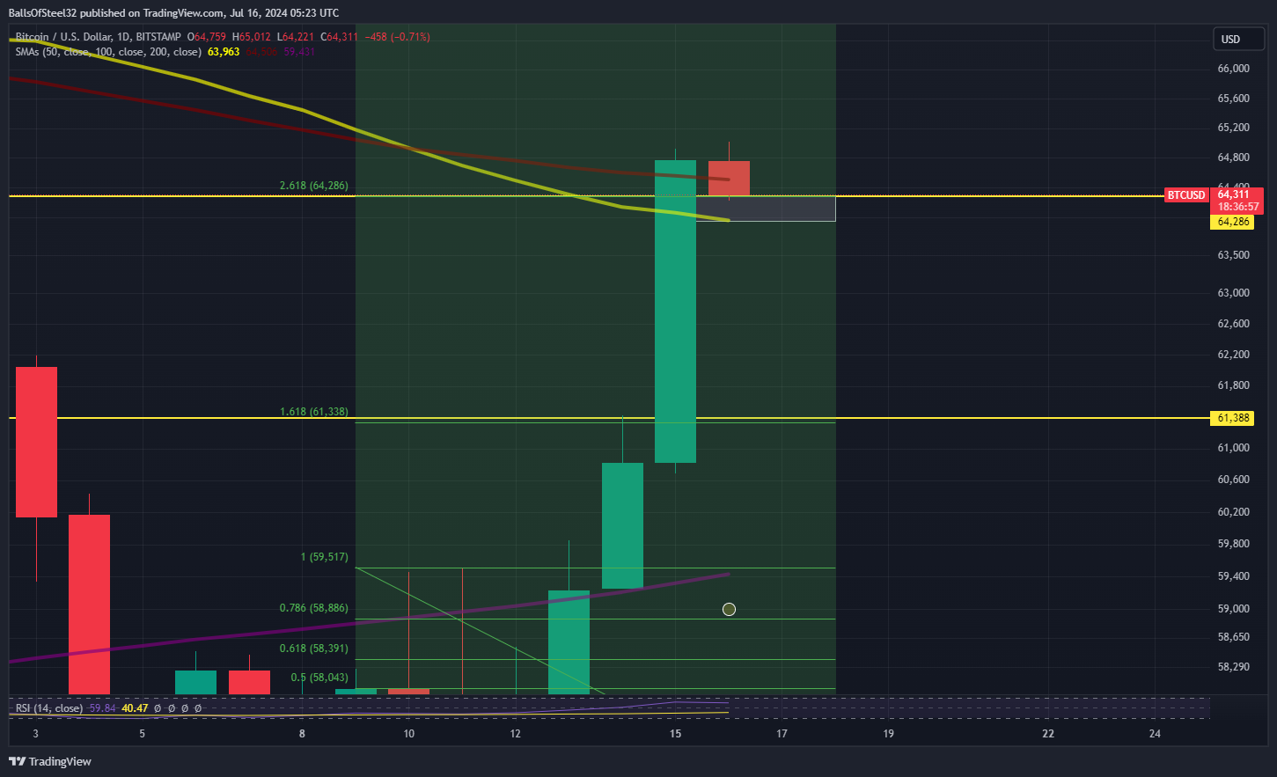Click the 61,000 price axis label
Image resolution: width=1277 pixels, height=777 pixels.
tap(1234, 448)
